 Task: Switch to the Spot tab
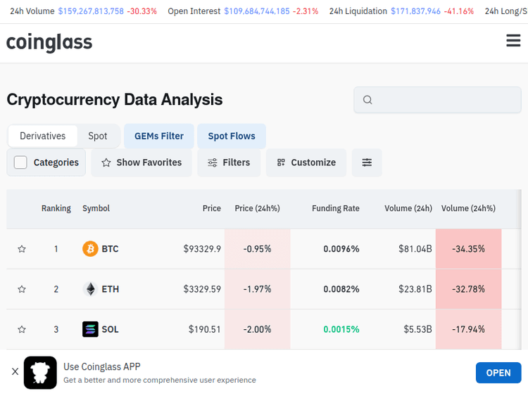point(98,136)
